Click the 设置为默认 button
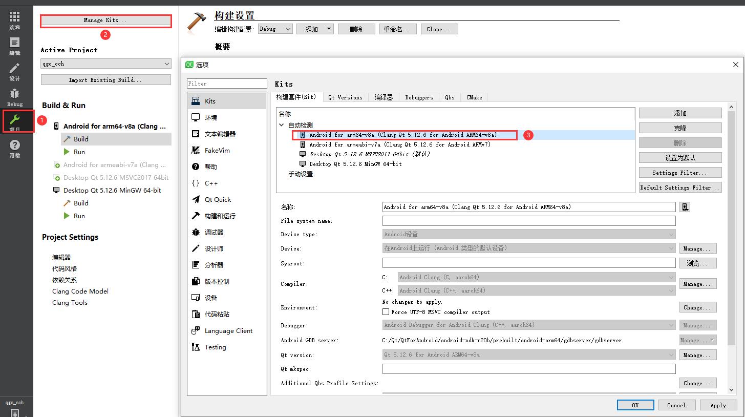The height and width of the screenshot is (417, 745). 680,158
